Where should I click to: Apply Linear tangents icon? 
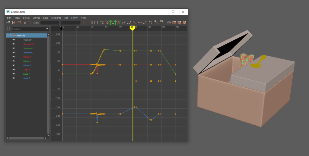134,23
